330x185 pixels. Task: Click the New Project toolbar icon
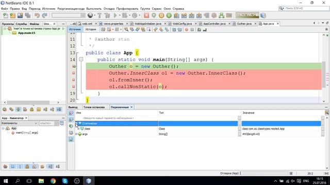point(12,15)
